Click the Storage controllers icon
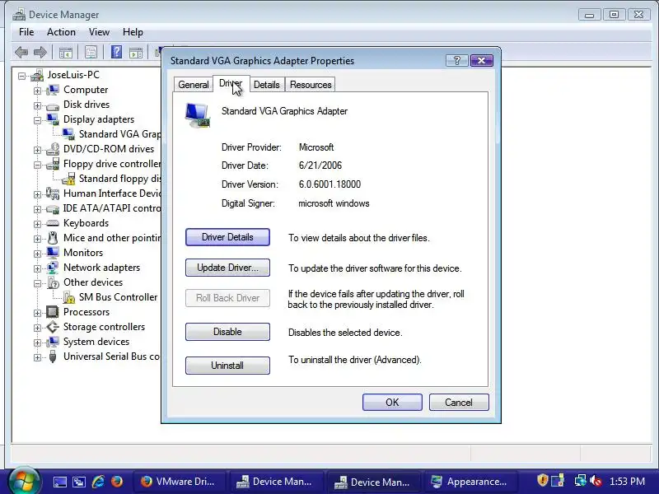The width and height of the screenshot is (659, 494). click(53, 327)
